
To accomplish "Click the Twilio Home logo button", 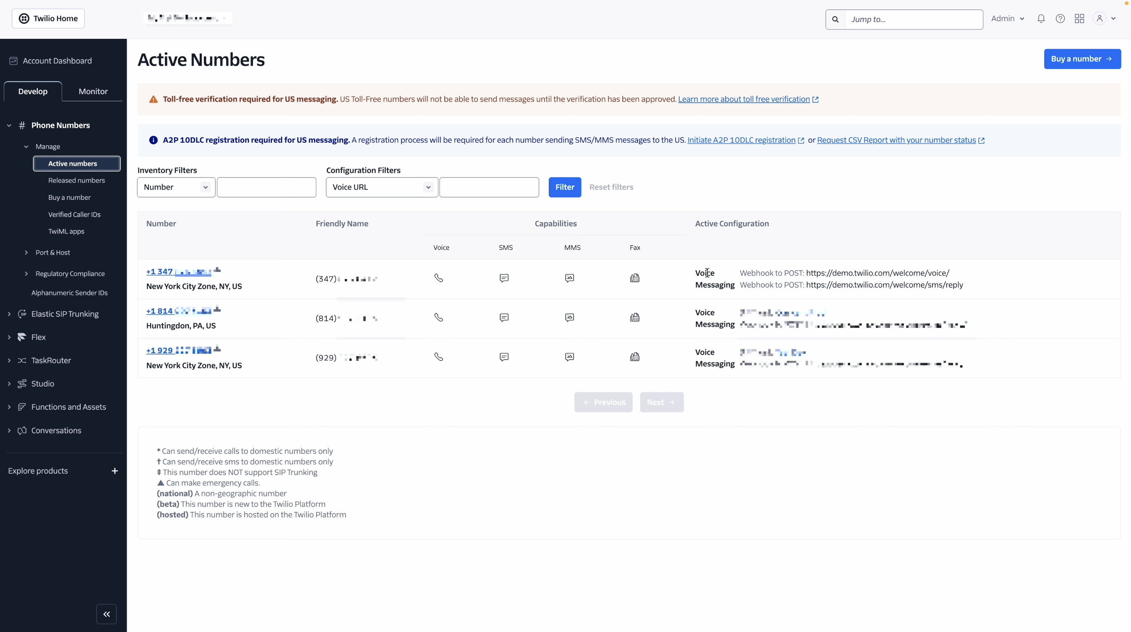I will [x=48, y=18].
